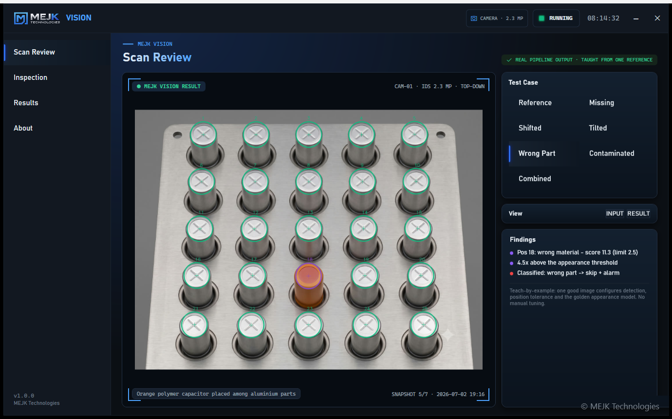Viewport: 672px width, 419px height.
Task: Select the Pos 18 wrong material finding
Action: pyautogui.click(x=574, y=252)
